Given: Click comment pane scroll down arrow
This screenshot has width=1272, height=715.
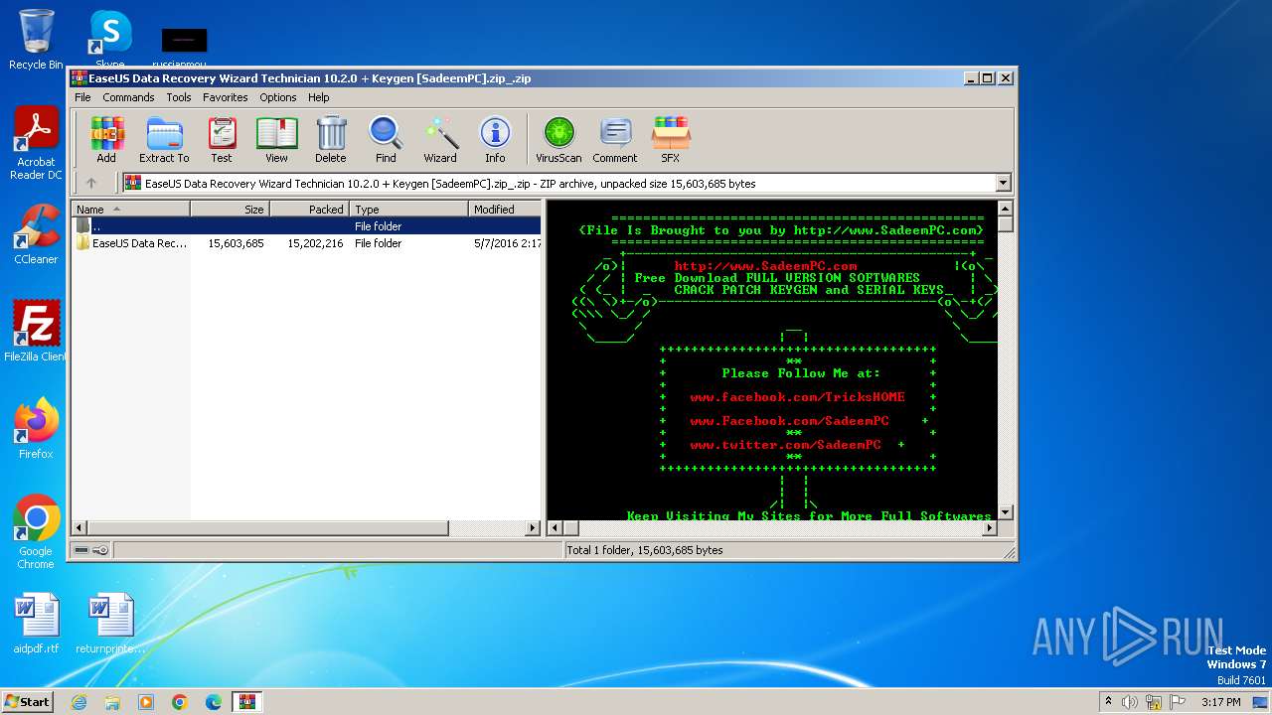Looking at the screenshot, I should click(1005, 512).
